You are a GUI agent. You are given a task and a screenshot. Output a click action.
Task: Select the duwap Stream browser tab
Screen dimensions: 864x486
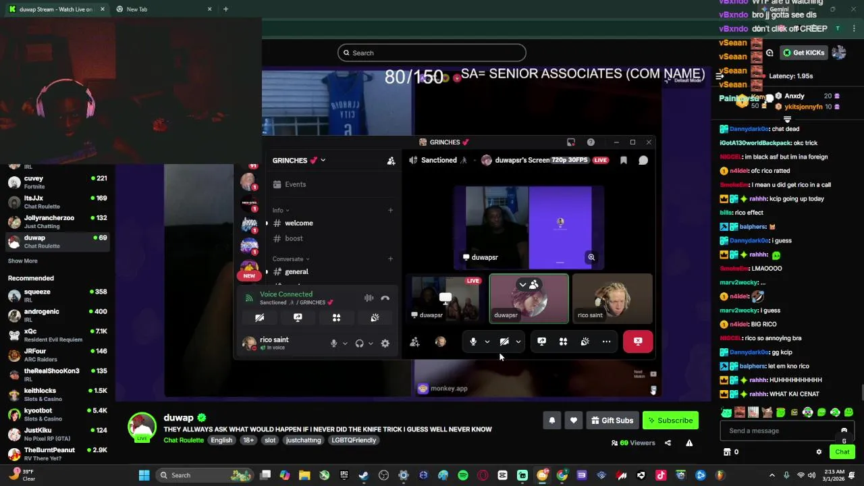click(57, 9)
